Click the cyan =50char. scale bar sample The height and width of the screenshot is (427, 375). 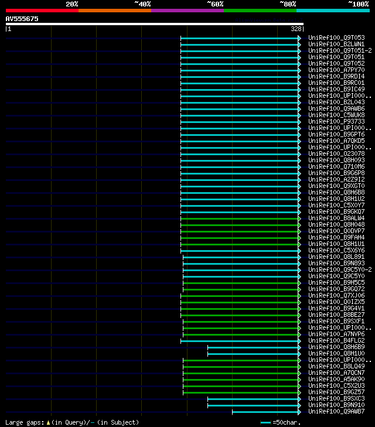point(265,423)
